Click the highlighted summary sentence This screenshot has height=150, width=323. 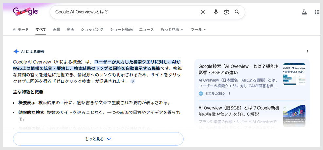coord(97,65)
